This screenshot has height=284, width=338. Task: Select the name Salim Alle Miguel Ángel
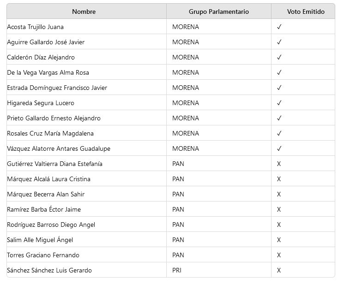pos(40,240)
